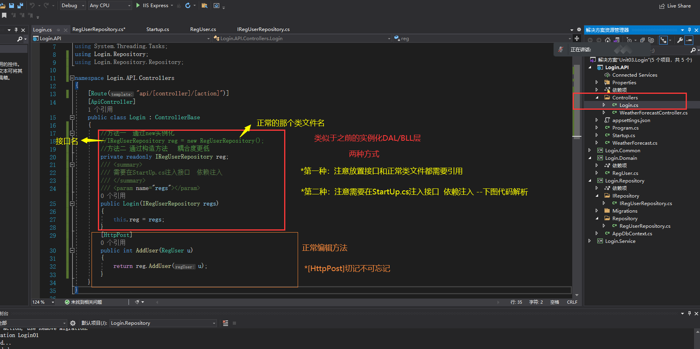The width and height of the screenshot is (700, 349).
Task: Open the IIS Express launch options dropdown arrow
Action: point(172,6)
